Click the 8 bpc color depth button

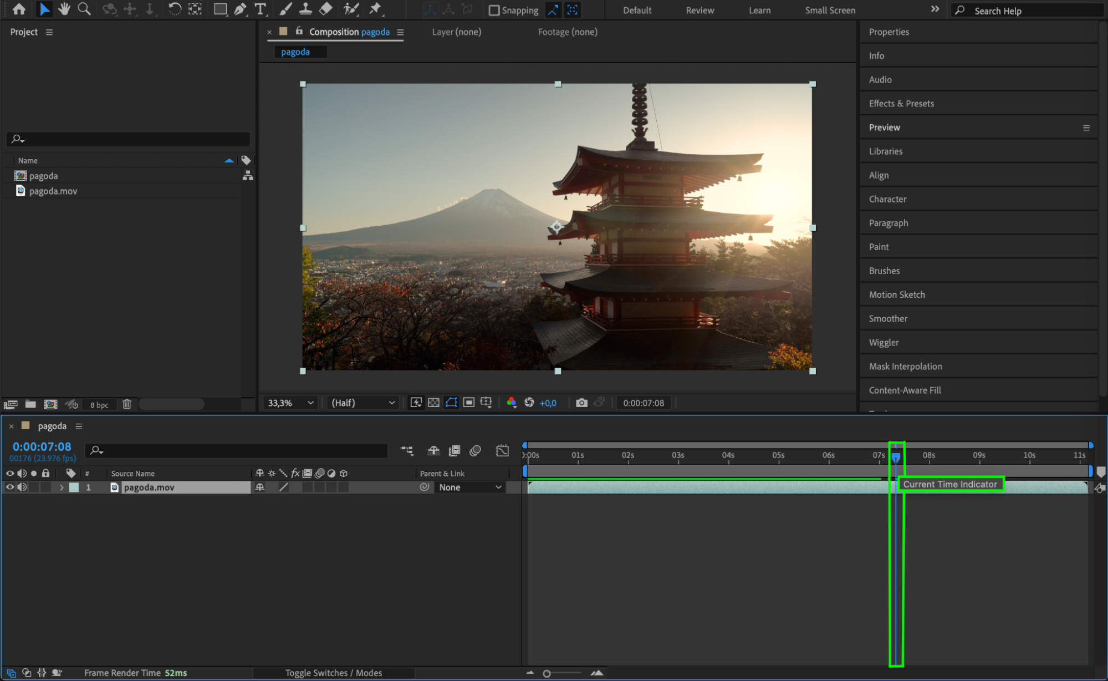pyautogui.click(x=99, y=405)
